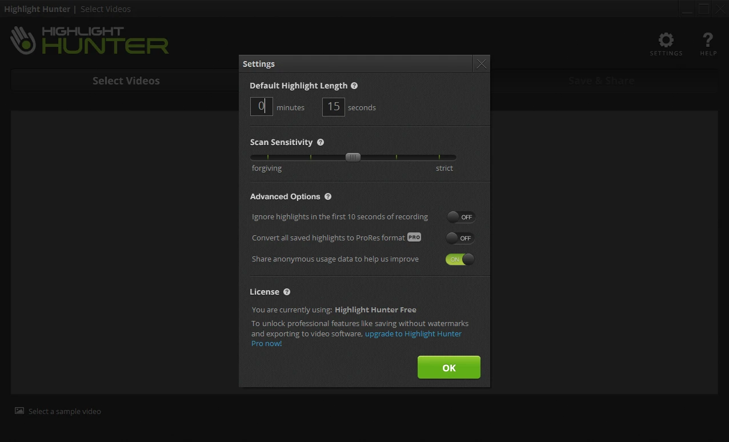This screenshot has width=729, height=442.
Task: Click the Highlight Hunter Free license text
Action: 375,310
